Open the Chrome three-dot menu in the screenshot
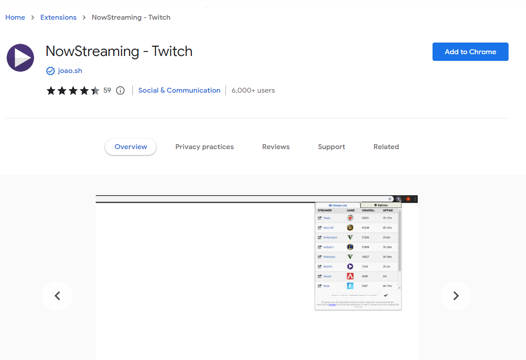This screenshot has height=360, width=526. tap(416, 199)
